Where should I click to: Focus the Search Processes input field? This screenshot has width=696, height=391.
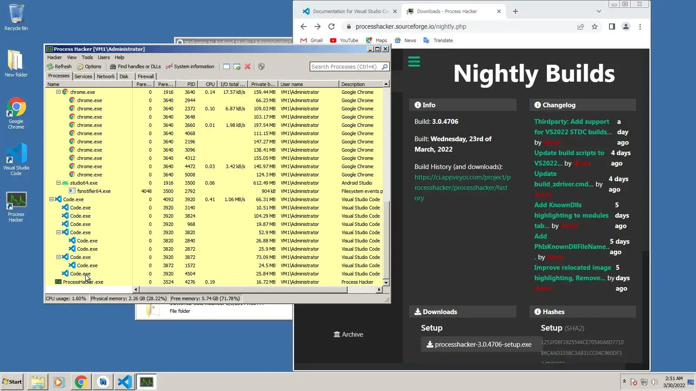pos(346,66)
